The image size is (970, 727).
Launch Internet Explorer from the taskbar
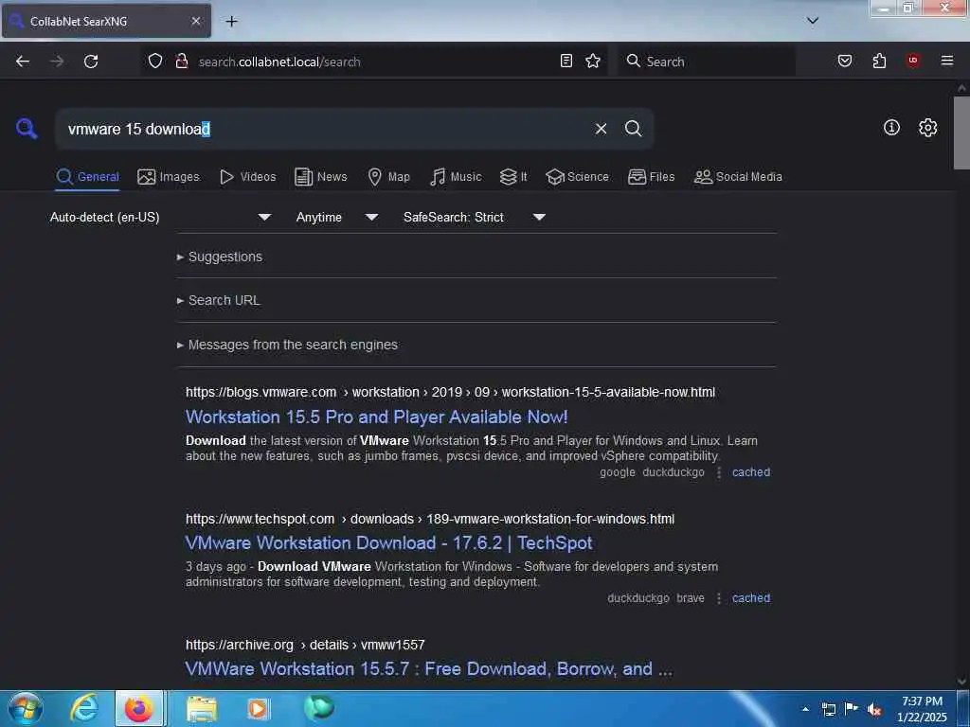coord(84,708)
